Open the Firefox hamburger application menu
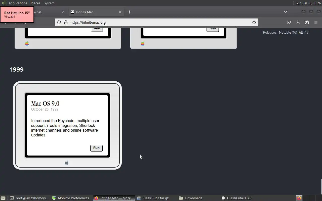Viewport: 322px width, 201px height. tap(316, 22)
